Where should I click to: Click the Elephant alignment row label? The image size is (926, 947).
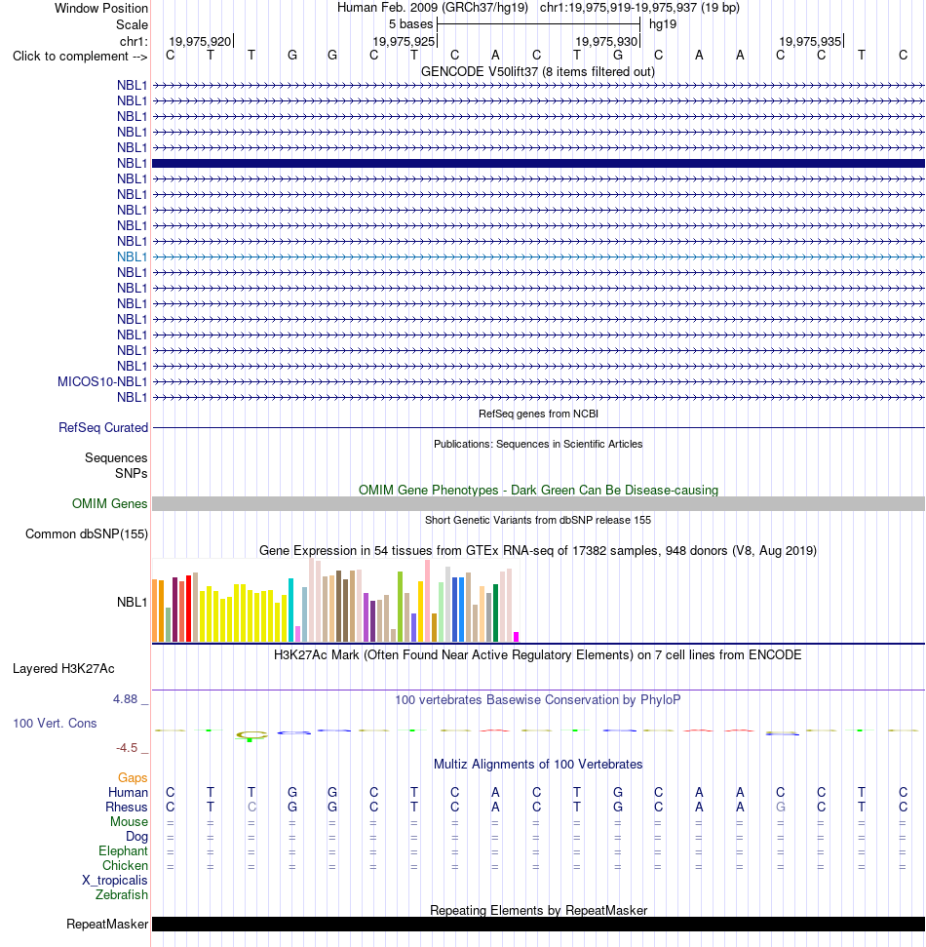pos(123,851)
